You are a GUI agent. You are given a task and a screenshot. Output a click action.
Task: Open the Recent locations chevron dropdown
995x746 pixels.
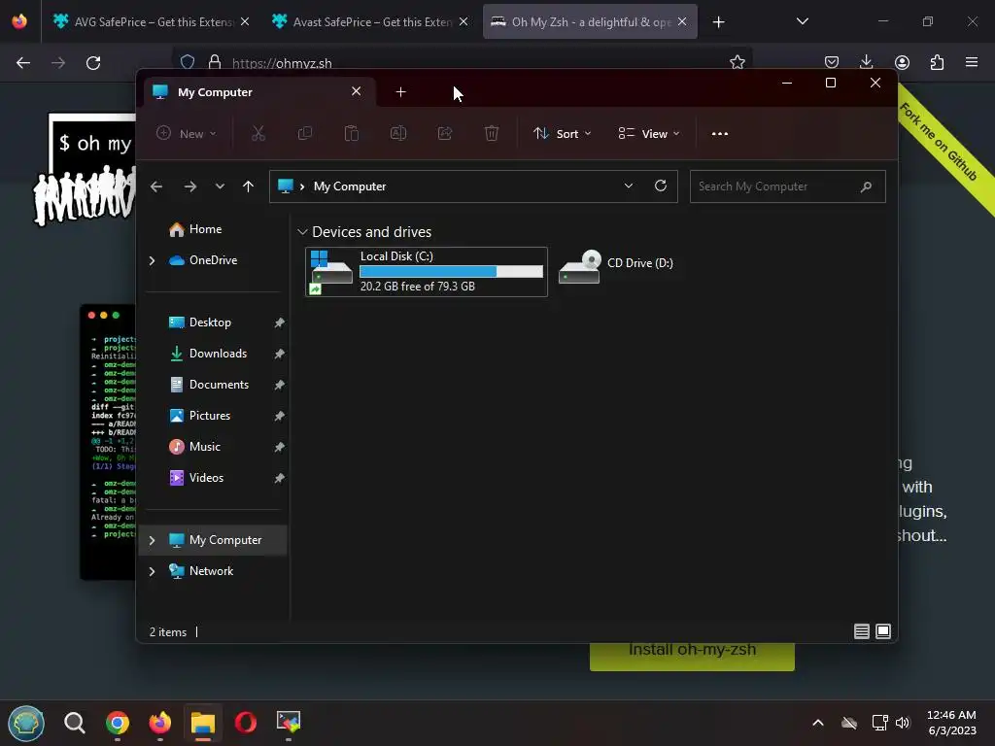(220, 186)
